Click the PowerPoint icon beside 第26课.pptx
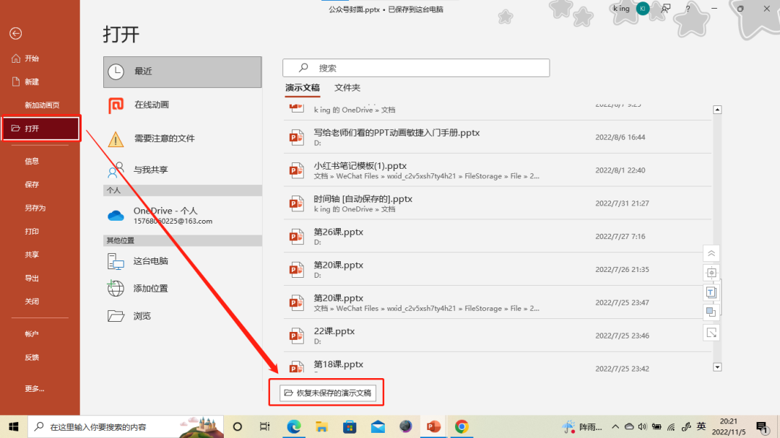The height and width of the screenshot is (438, 780). point(297,237)
